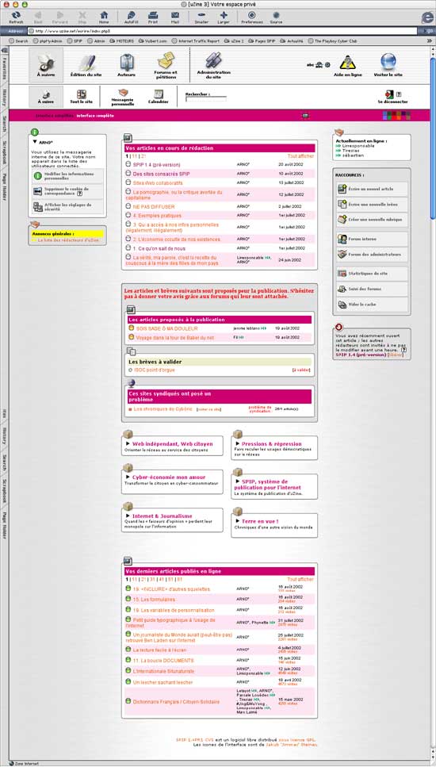This screenshot has width=436, height=767.
Task: Click Écrire un nouvel article shortcut
Action: coord(372,189)
